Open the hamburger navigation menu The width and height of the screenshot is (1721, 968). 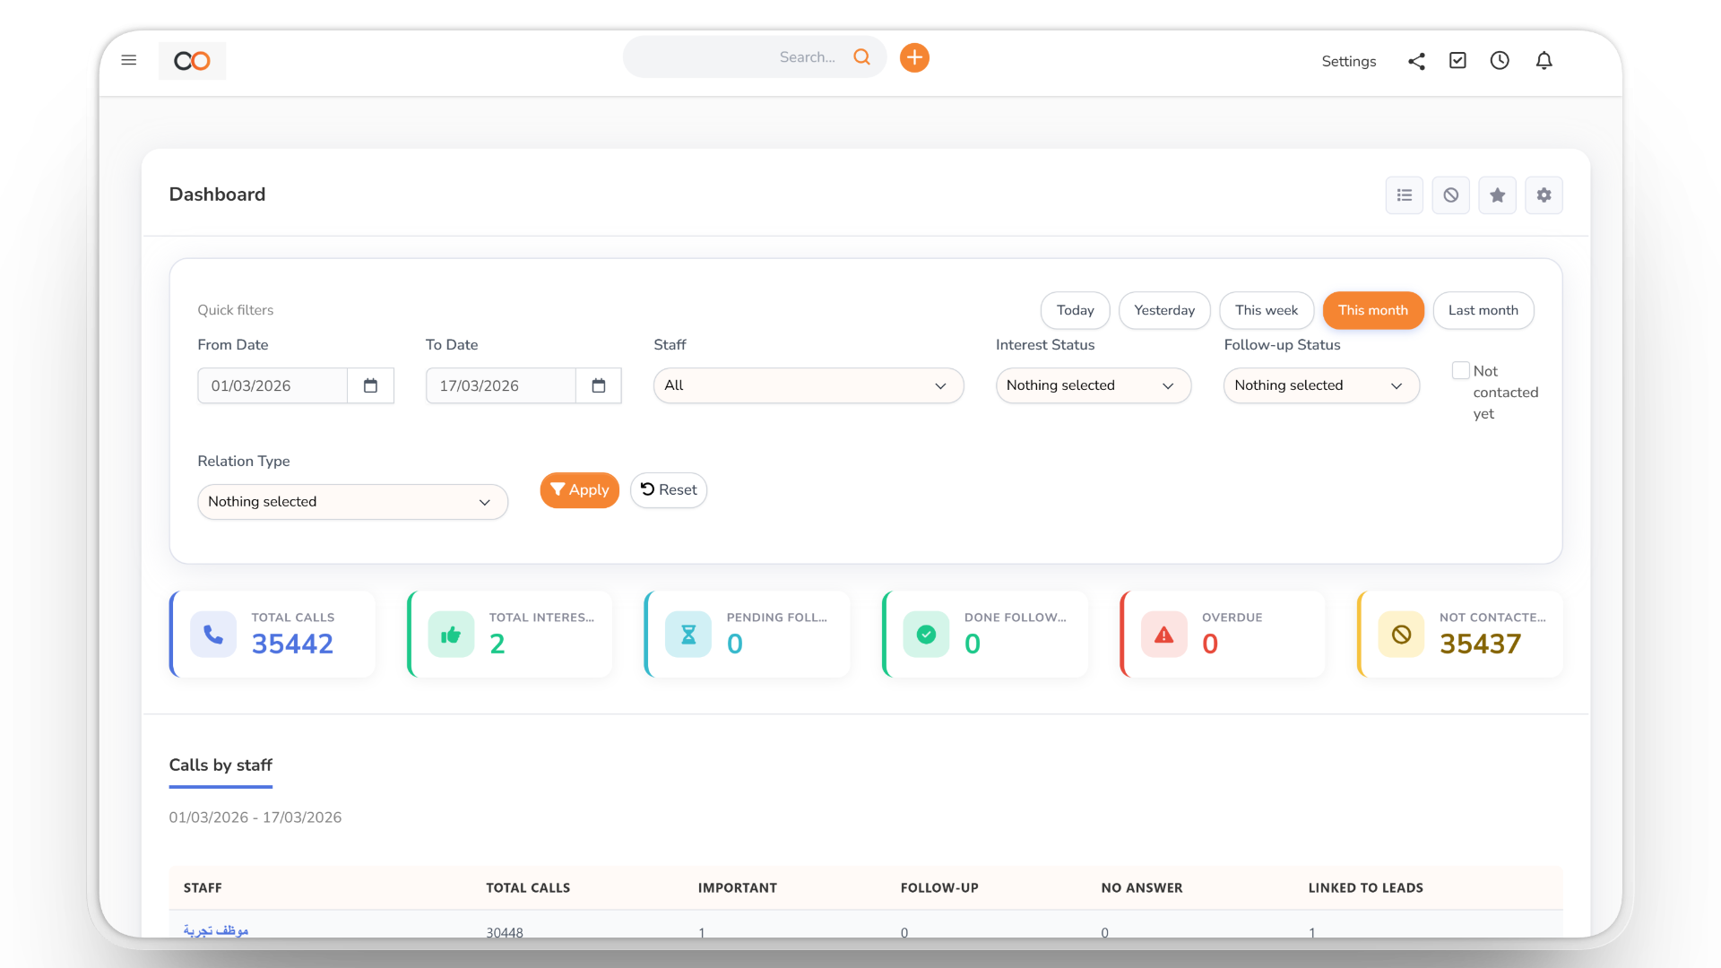[x=129, y=60]
